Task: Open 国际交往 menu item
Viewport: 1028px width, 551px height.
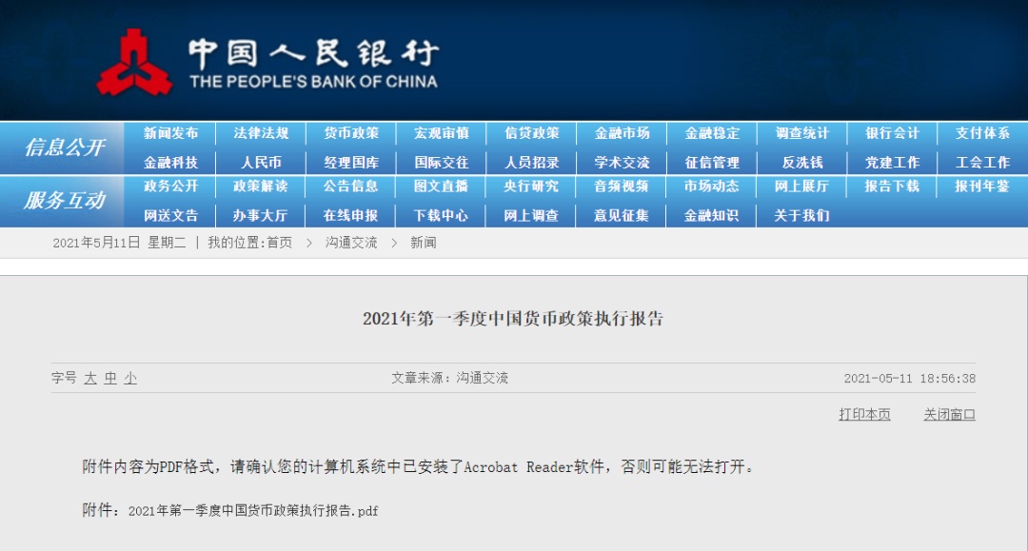Action: 442,163
